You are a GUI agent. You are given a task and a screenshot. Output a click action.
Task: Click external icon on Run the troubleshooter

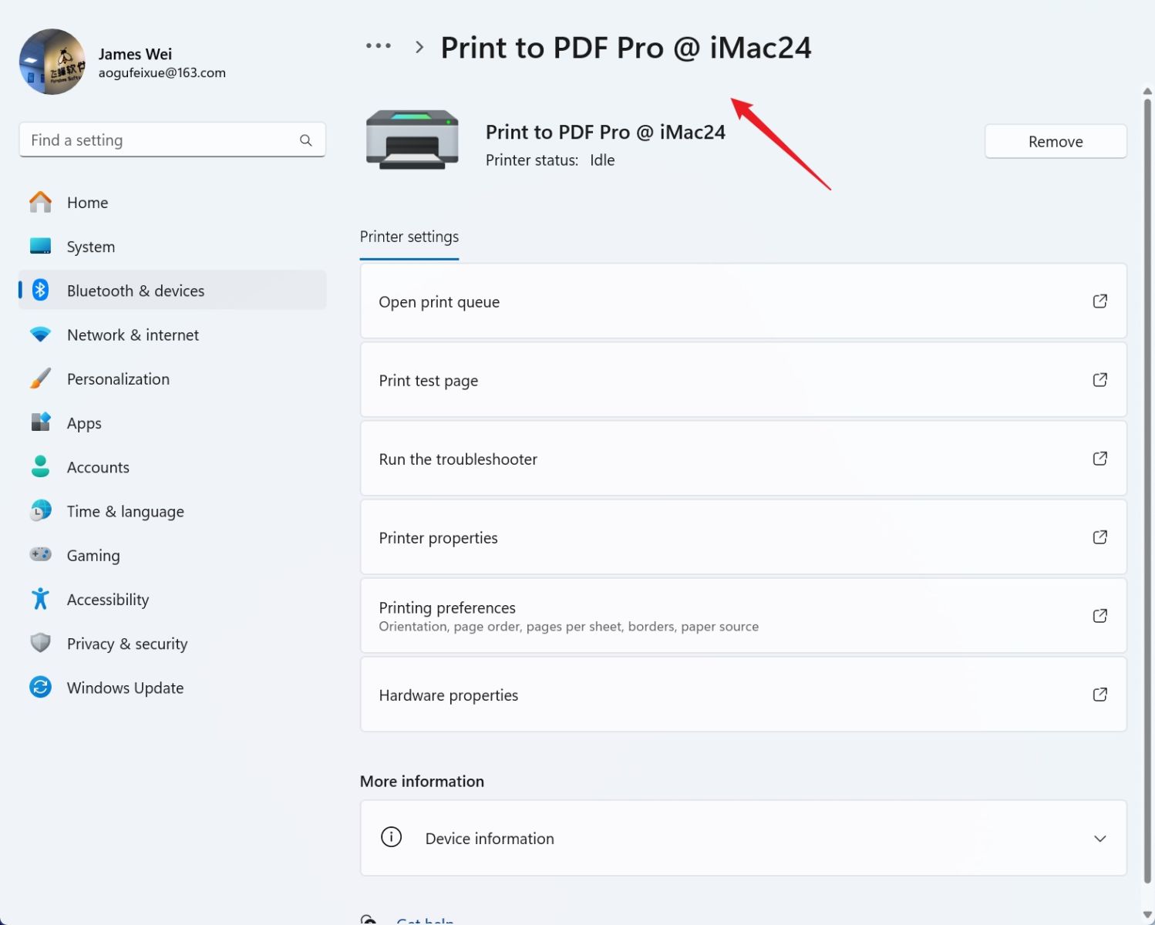tap(1100, 459)
